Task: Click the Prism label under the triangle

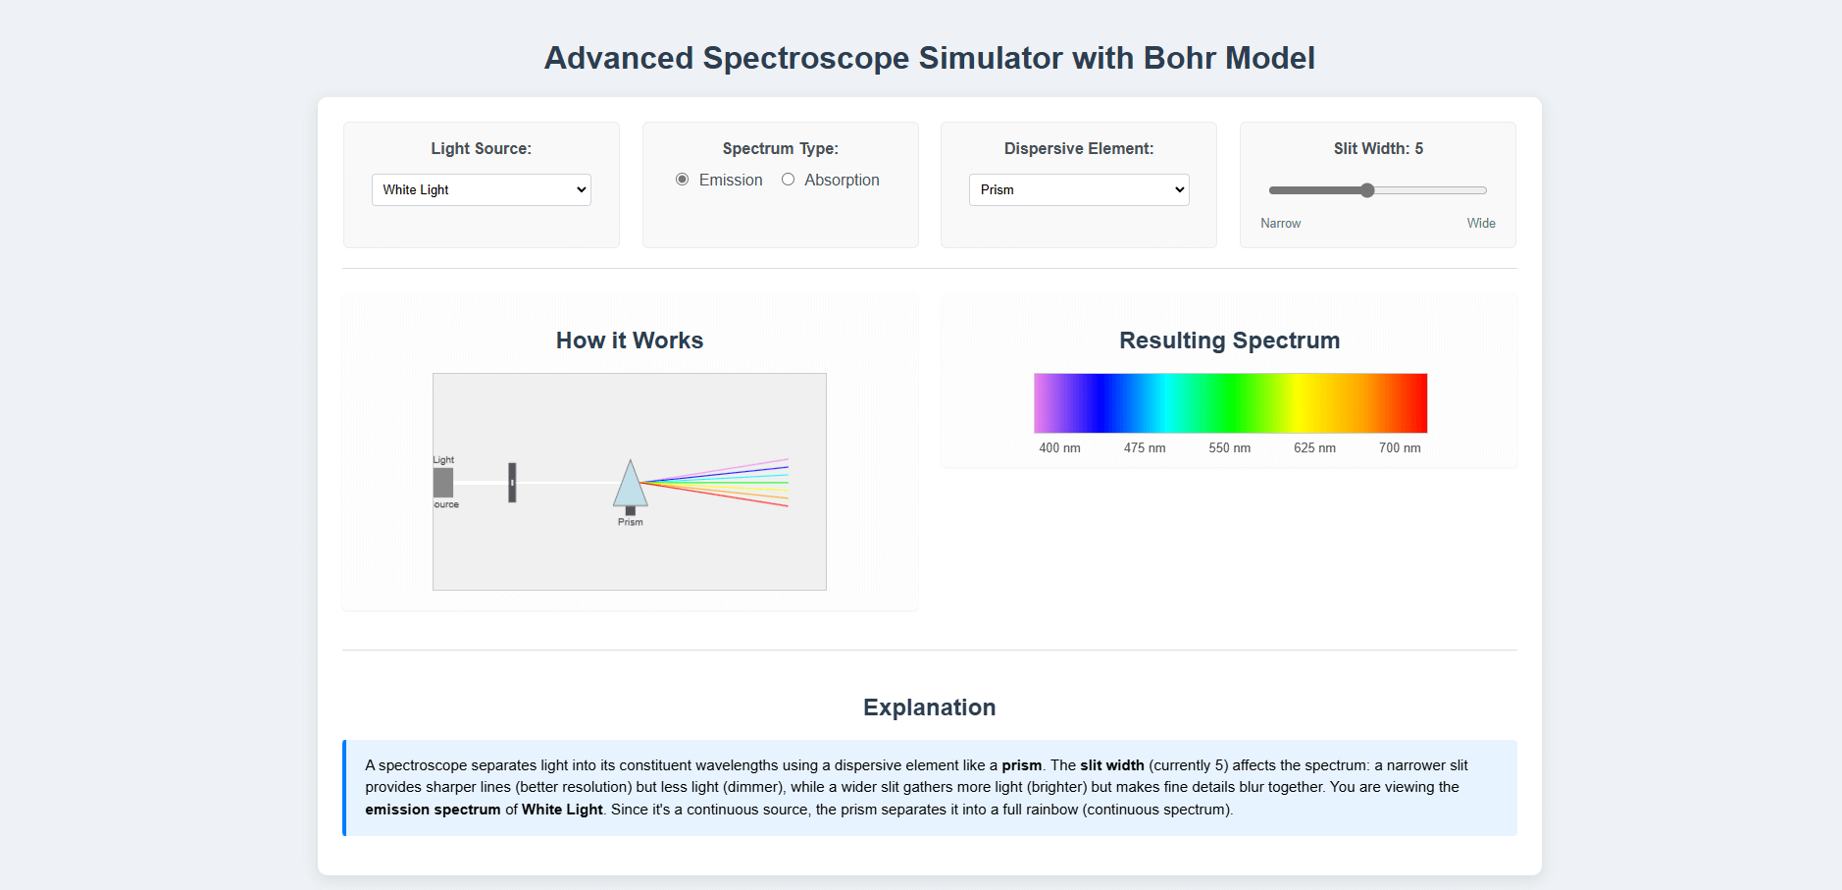Action: click(631, 522)
